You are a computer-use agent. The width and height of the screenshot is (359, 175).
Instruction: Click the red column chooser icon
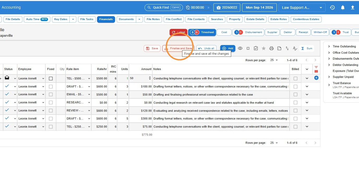point(316,71)
